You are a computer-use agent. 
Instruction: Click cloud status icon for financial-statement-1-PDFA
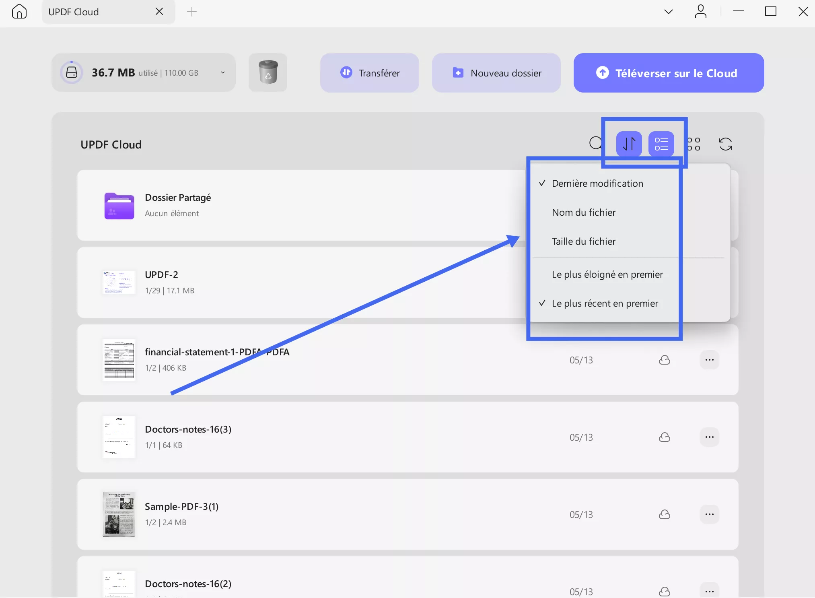point(665,360)
